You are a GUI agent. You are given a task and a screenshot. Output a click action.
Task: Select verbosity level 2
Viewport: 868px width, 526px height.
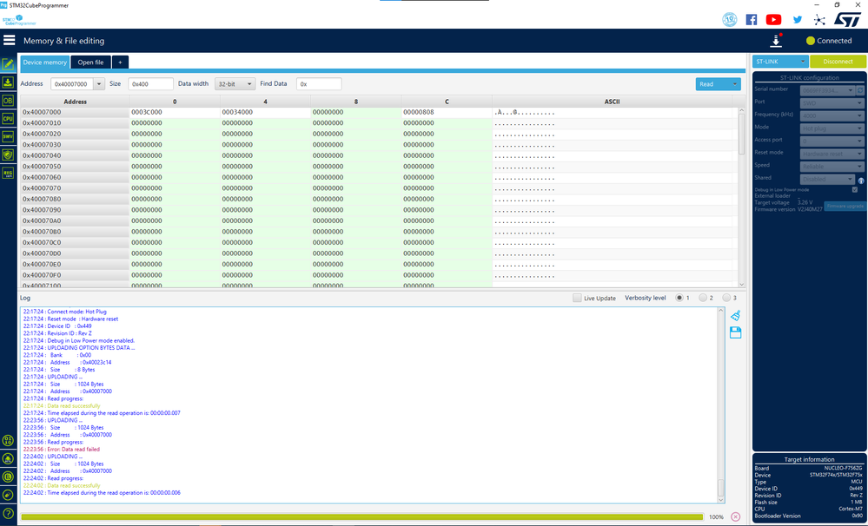(703, 298)
